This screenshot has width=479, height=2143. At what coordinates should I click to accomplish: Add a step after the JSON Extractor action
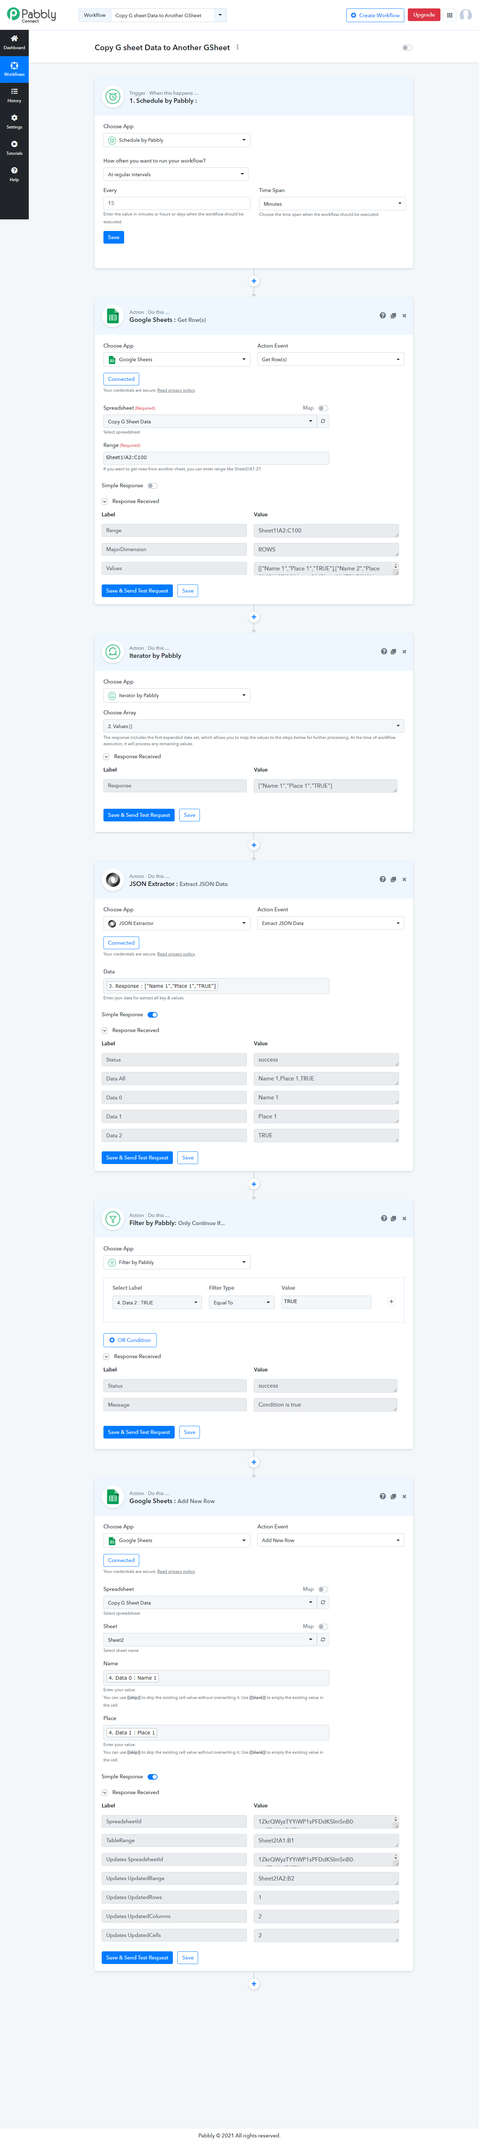(254, 1184)
